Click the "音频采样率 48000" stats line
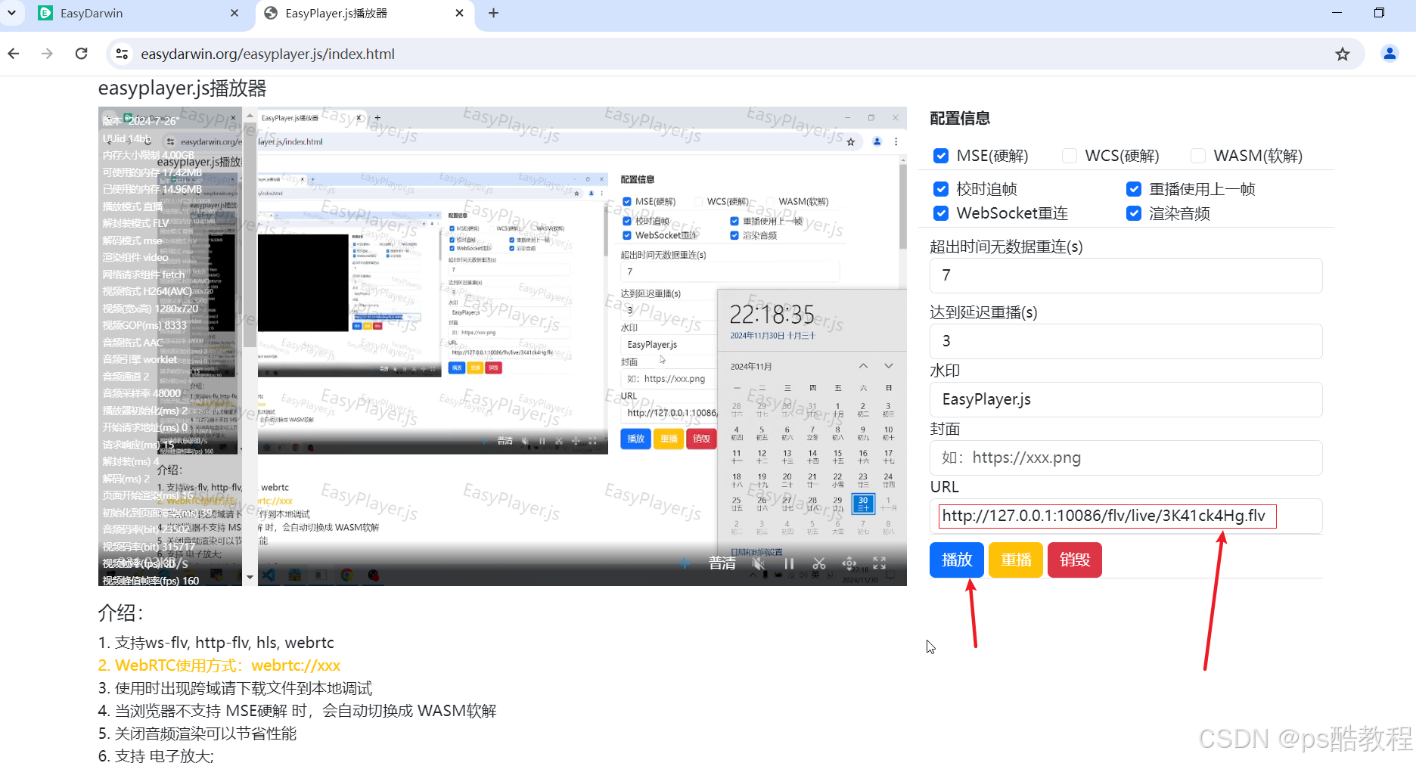Image resolution: width=1416 pixels, height=763 pixels. (141, 393)
